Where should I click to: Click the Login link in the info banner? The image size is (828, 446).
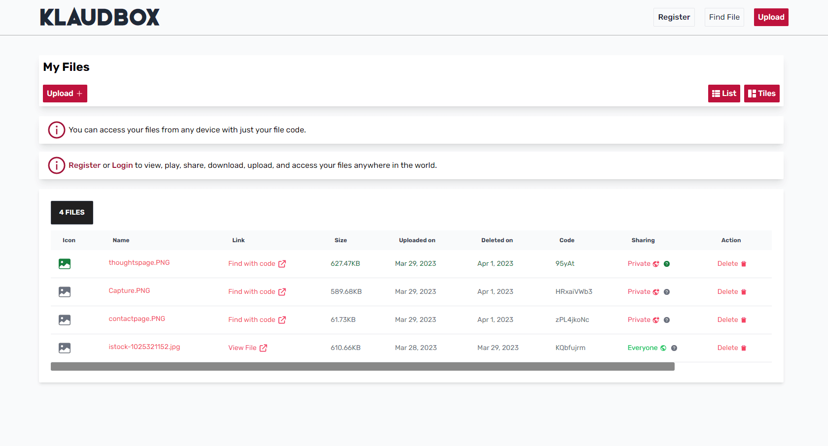pyautogui.click(x=122, y=165)
